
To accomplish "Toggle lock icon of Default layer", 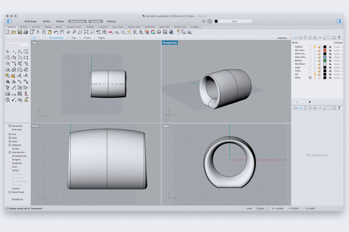I will pyautogui.click(x=319, y=47).
